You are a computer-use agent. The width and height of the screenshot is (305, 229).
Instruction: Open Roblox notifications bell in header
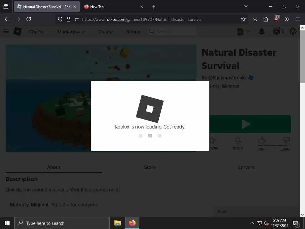coord(262,31)
